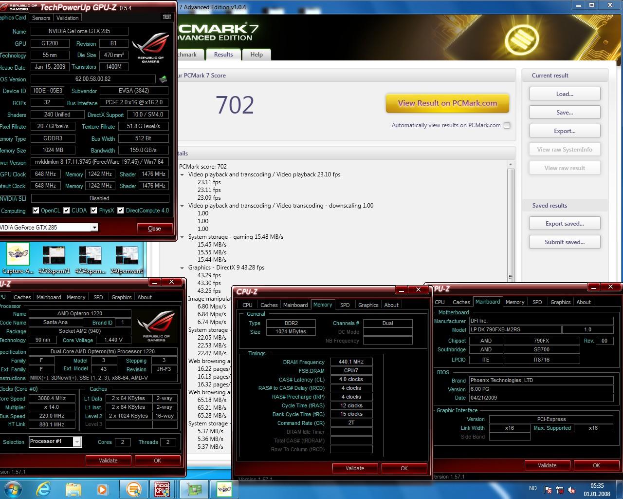This screenshot has width=623, height=499.
Task: Collapse the Video playback 23.10 fps node
Action: point(183,174)
